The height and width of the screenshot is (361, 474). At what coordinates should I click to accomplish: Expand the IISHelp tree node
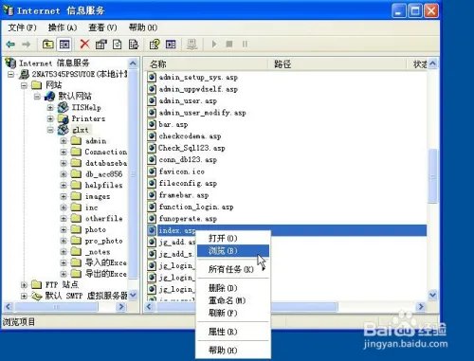pyautogui.click(x=50, y=108)
